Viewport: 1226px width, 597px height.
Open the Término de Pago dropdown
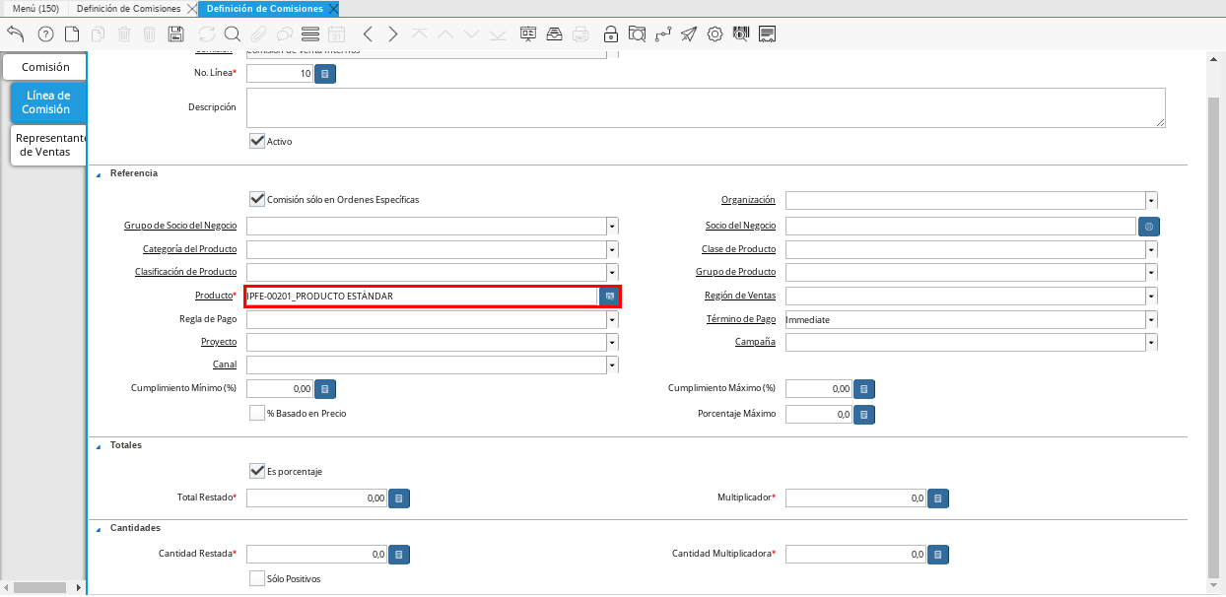pos(1151,320)
